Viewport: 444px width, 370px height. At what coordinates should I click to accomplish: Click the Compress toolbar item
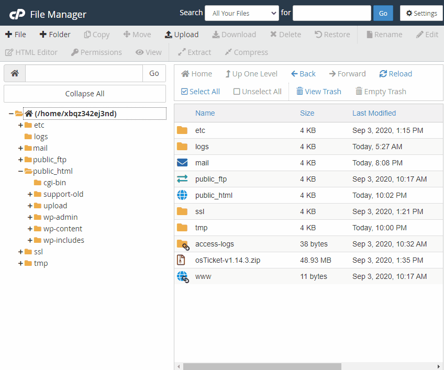(x=247, y=52)
